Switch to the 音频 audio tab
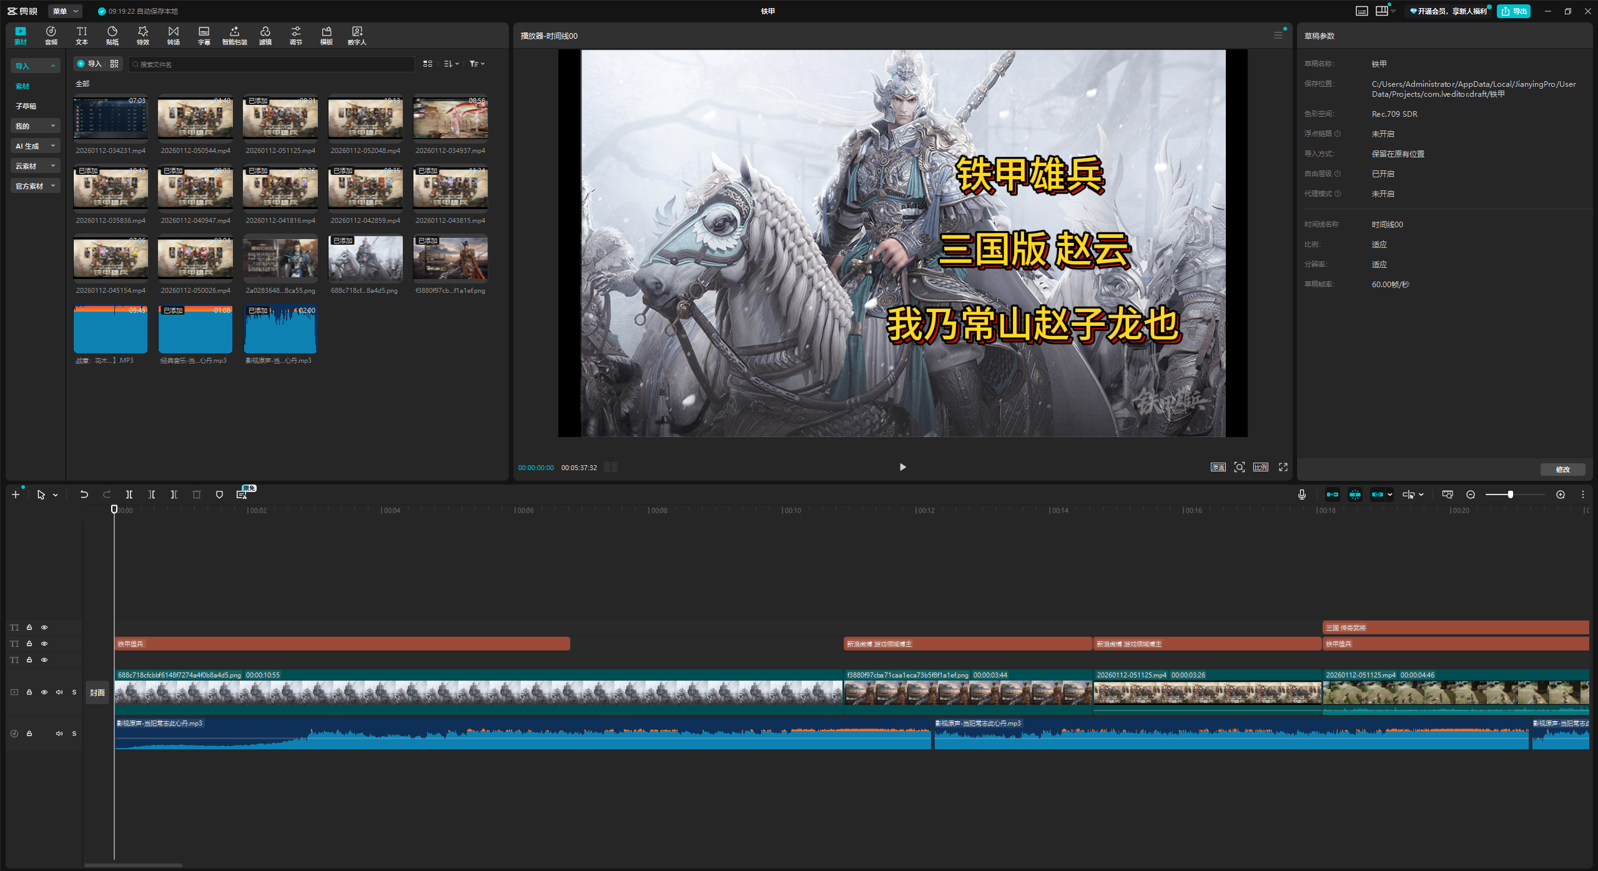The height and width of the screenshot is (871, 1598). (51, 36)
